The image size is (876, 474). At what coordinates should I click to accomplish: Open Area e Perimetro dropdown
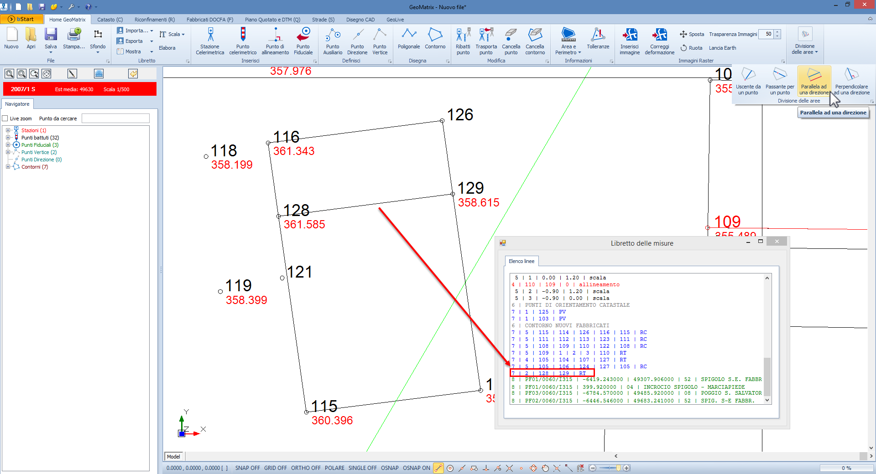point(568,41)
